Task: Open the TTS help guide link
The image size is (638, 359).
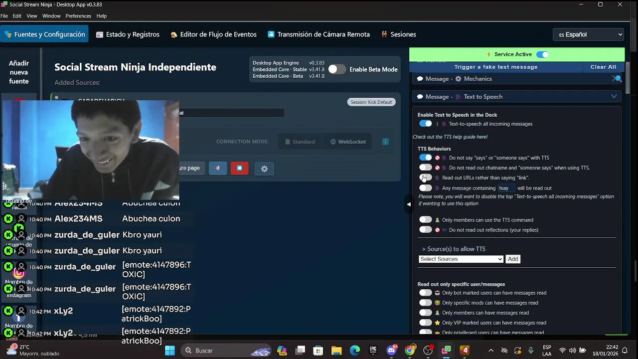Action: tap(450, 137)
